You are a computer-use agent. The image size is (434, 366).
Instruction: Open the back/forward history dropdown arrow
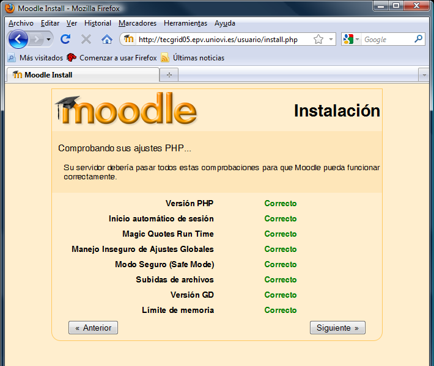[x=48, y=40]
